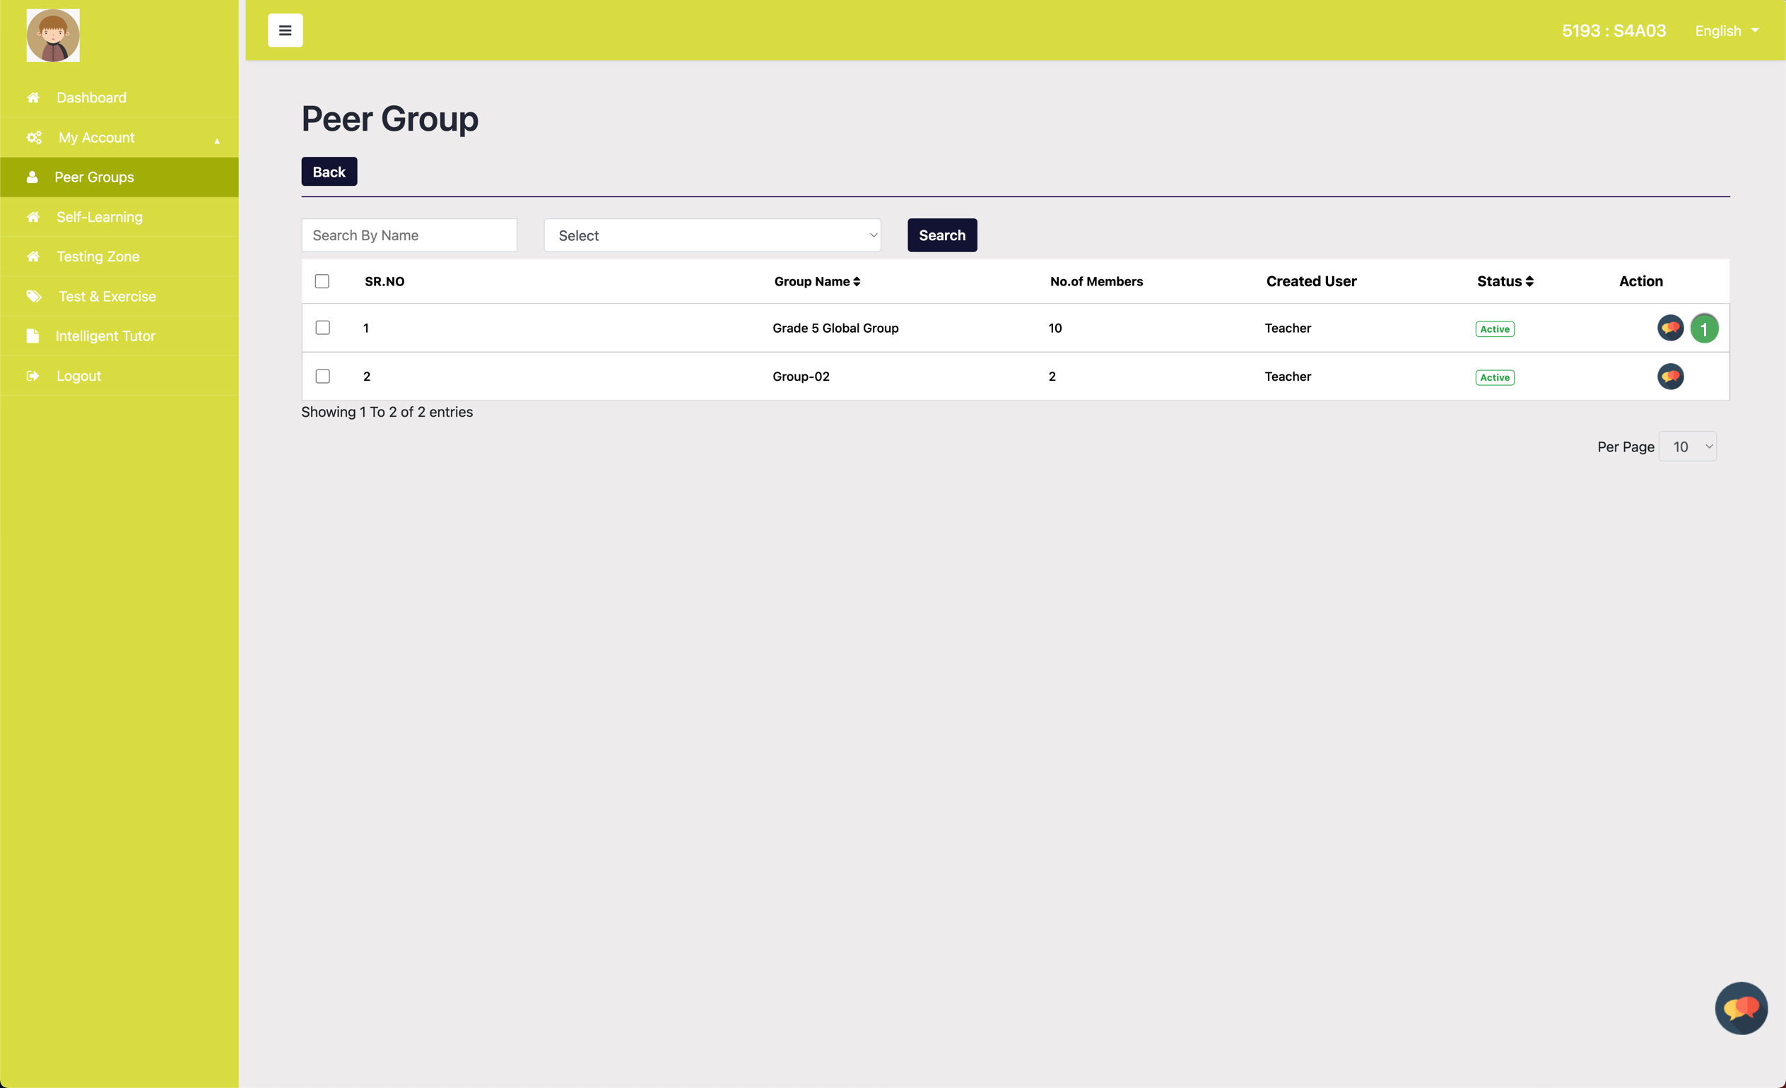Click the Back button
The image size is (1786, 1088).
click(329, 172)
